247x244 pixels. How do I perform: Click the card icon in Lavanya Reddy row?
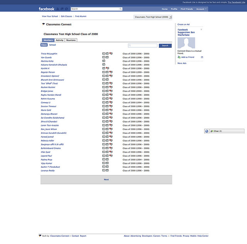[104, 170]
